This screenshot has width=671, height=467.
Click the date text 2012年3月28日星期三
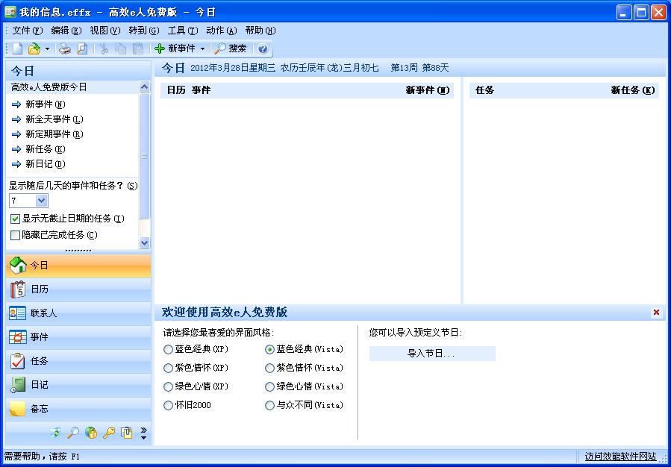point(233,68)
